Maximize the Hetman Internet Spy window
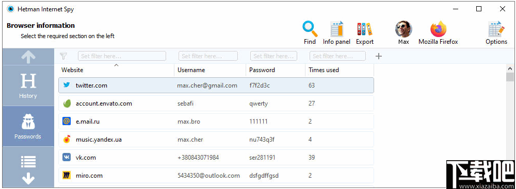 point(479,9)
